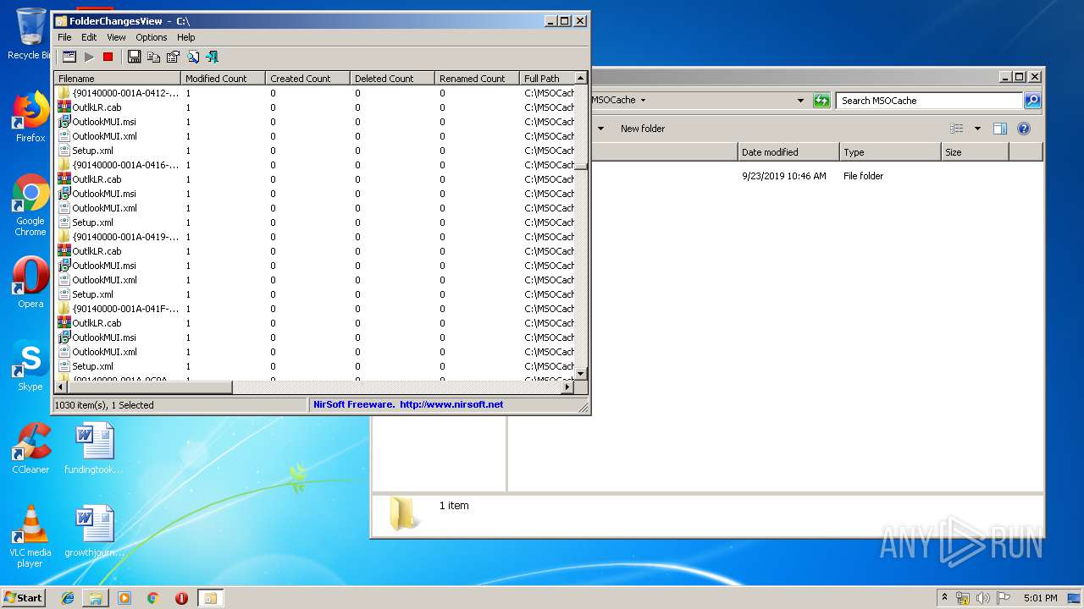The image size is (1084, 609).
Task: Visit the nirsoft.net link in status bar
Action: [451, 404]
